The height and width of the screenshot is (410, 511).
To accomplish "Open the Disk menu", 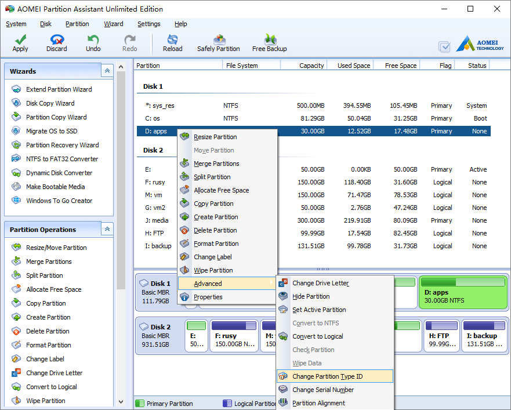I will (x=46, y=24).
